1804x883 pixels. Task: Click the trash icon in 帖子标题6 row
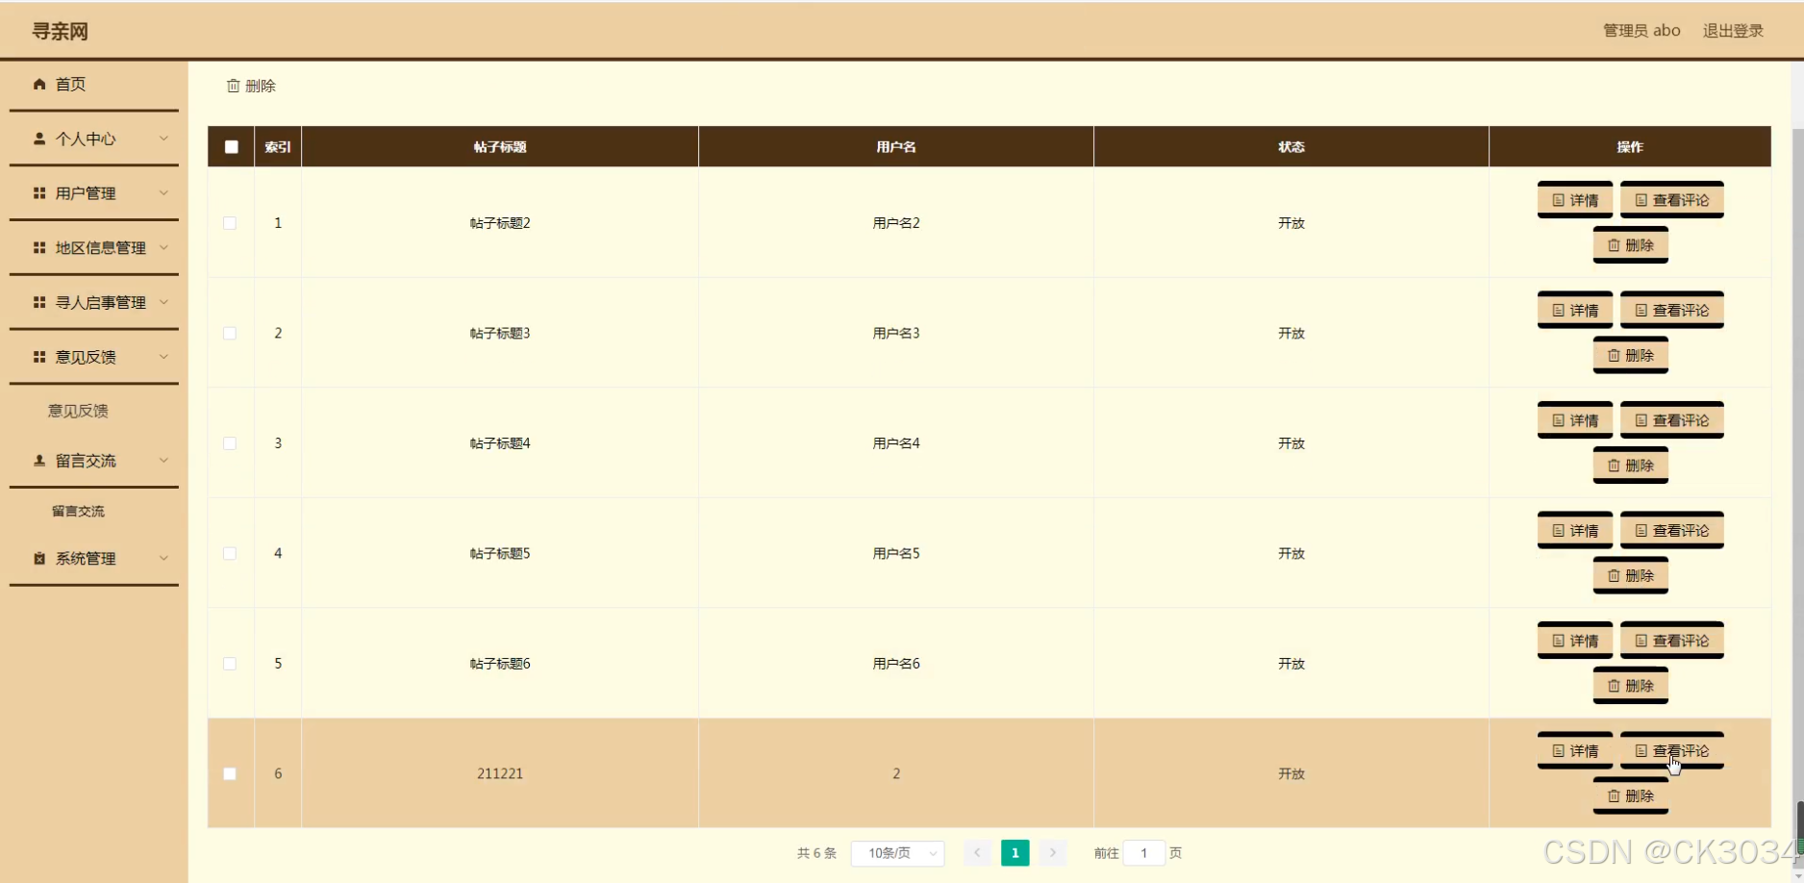tap(1614, 686)
